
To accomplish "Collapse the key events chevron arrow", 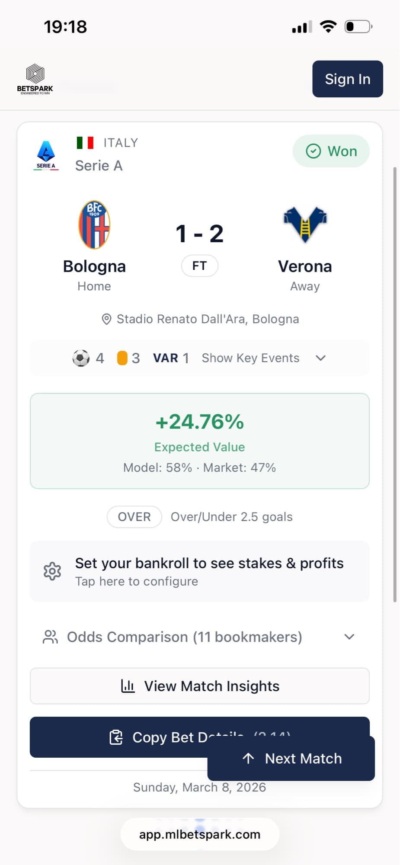I will (320, 358).
